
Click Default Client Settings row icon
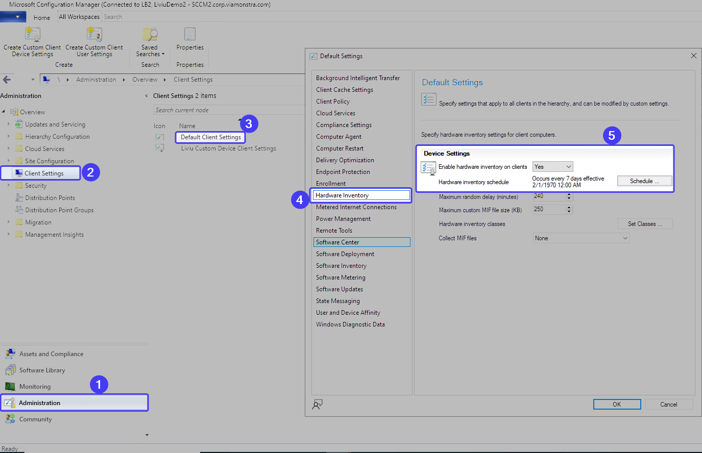(160, 137)
